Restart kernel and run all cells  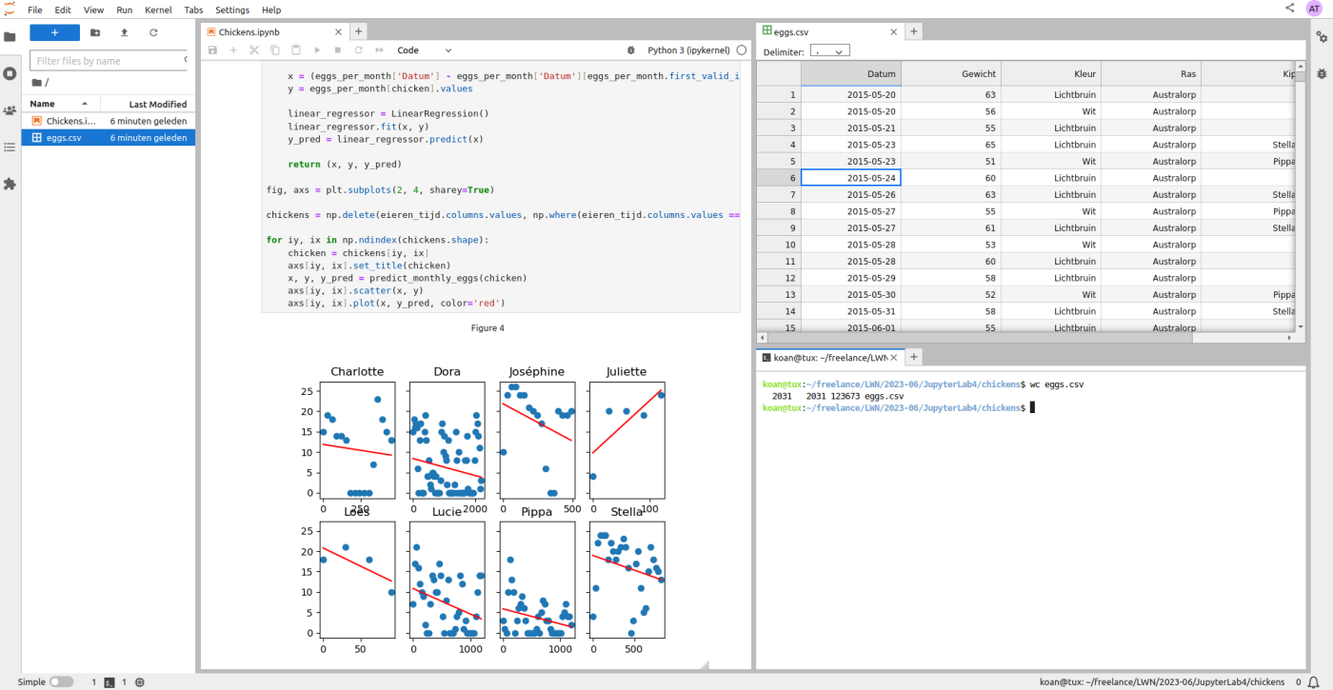click(379, 49)
